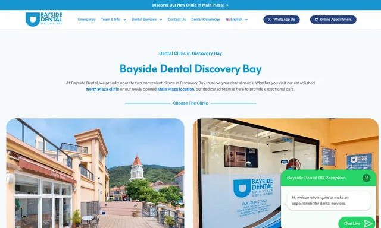Open the Bayside Dental logo homepage
The height and width of the screenshot is (228, 381).
[x=43, y=20]
